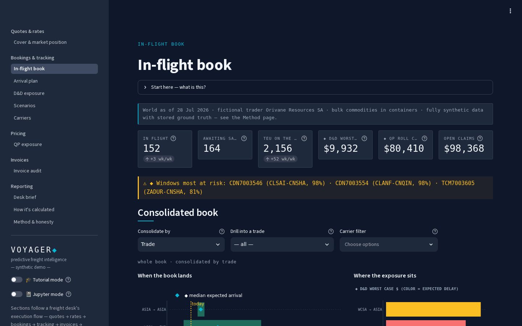Click the yellow WCSA → ASIA exposure bar
Screen dimensions: 522x326
433,309
